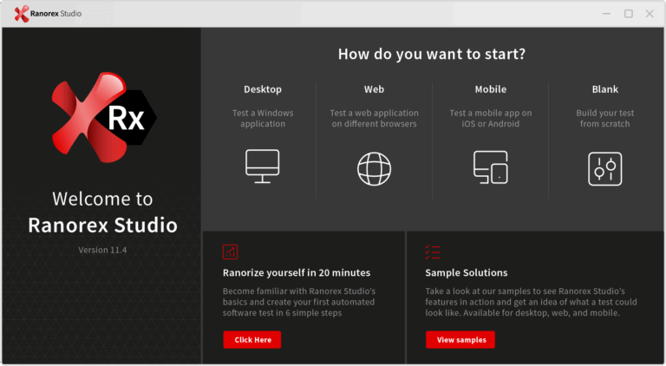Click the Sample Solutions title text
Screen dimensions: 666x366
click(x=466, y=272)
